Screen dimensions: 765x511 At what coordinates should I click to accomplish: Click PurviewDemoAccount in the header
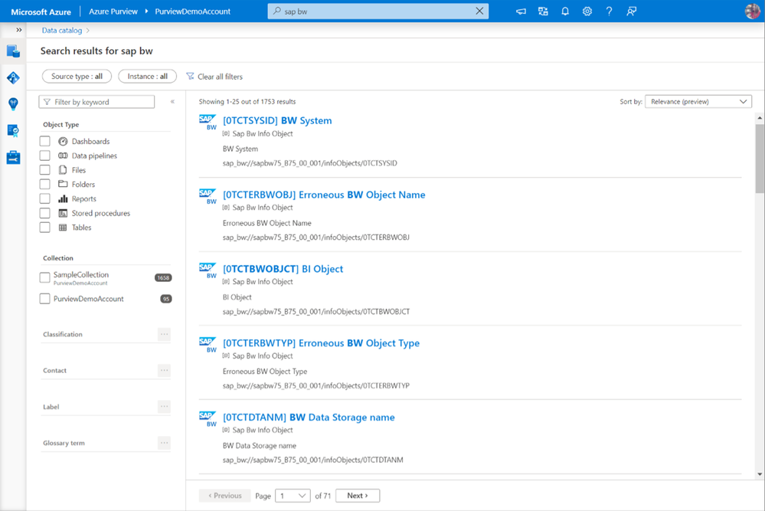(x=193, y=11)
